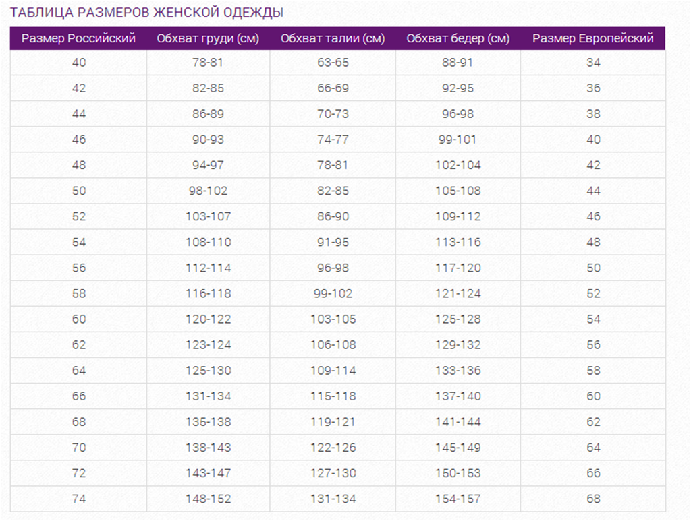Click Russian size 74 in first column

[x=78, y=499]
